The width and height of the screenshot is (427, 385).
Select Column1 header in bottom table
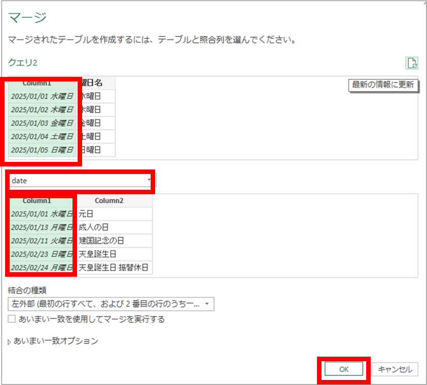[42, 201]
